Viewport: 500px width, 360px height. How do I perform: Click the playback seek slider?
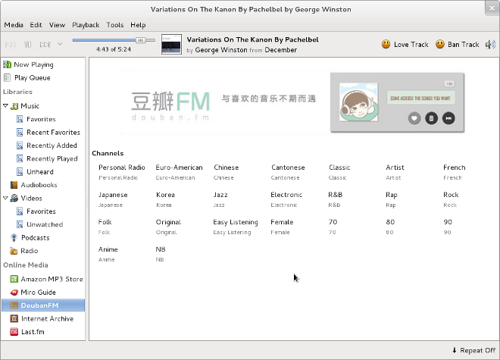[114, 40]
